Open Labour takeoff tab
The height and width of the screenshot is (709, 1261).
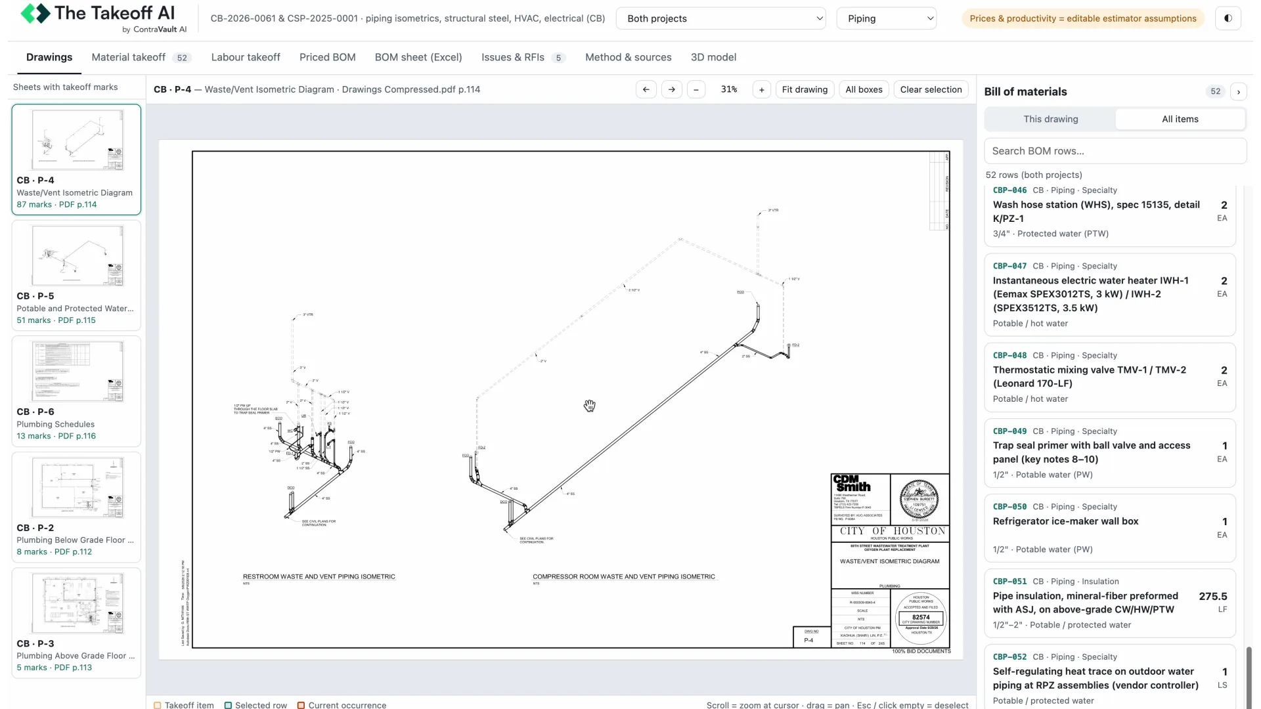tap(246, 58)
